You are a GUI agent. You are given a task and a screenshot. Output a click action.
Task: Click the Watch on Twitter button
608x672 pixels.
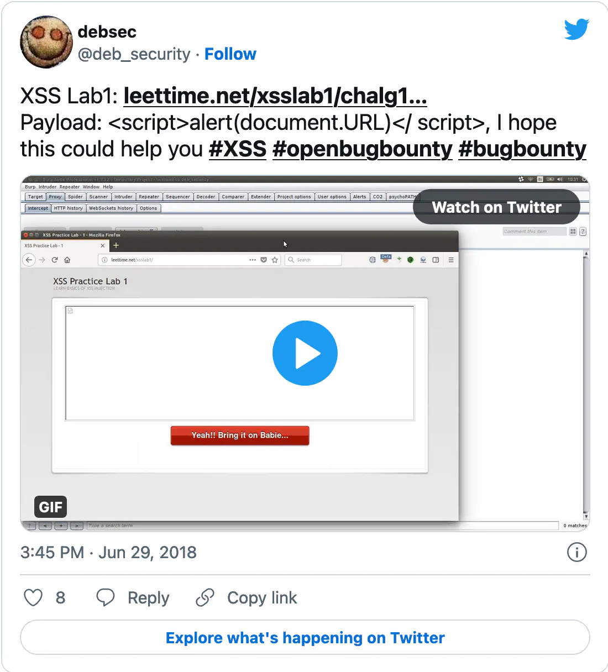(496, 207)
